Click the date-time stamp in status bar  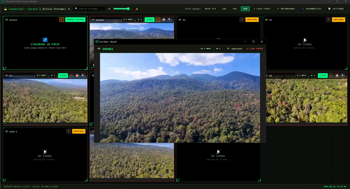pos(335,186)
